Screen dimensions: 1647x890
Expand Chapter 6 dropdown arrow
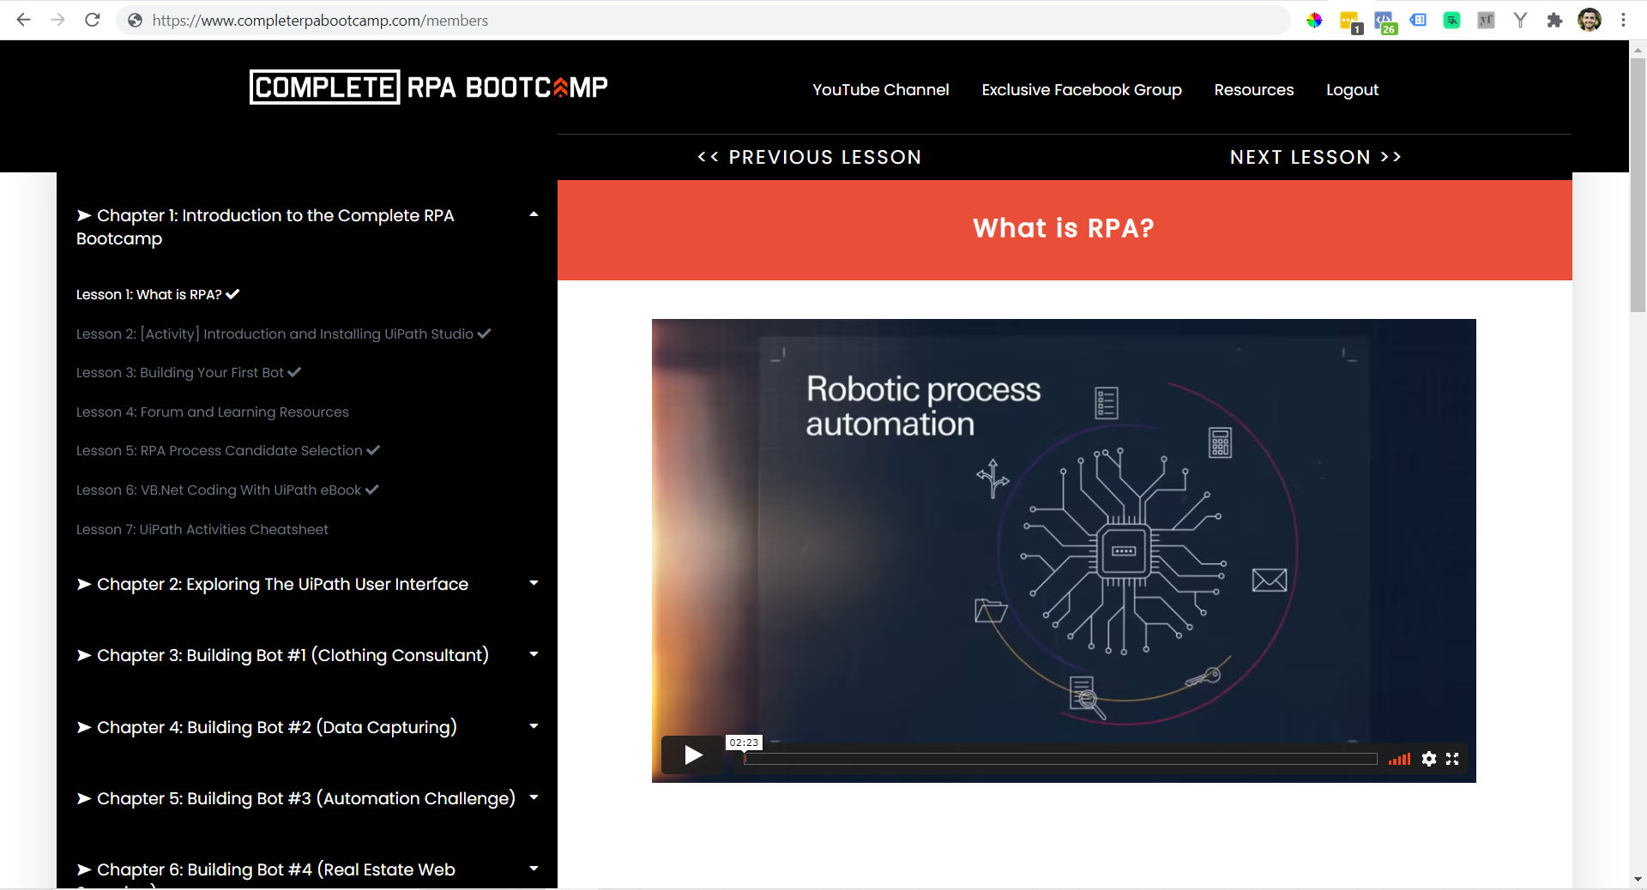(534, 869)
